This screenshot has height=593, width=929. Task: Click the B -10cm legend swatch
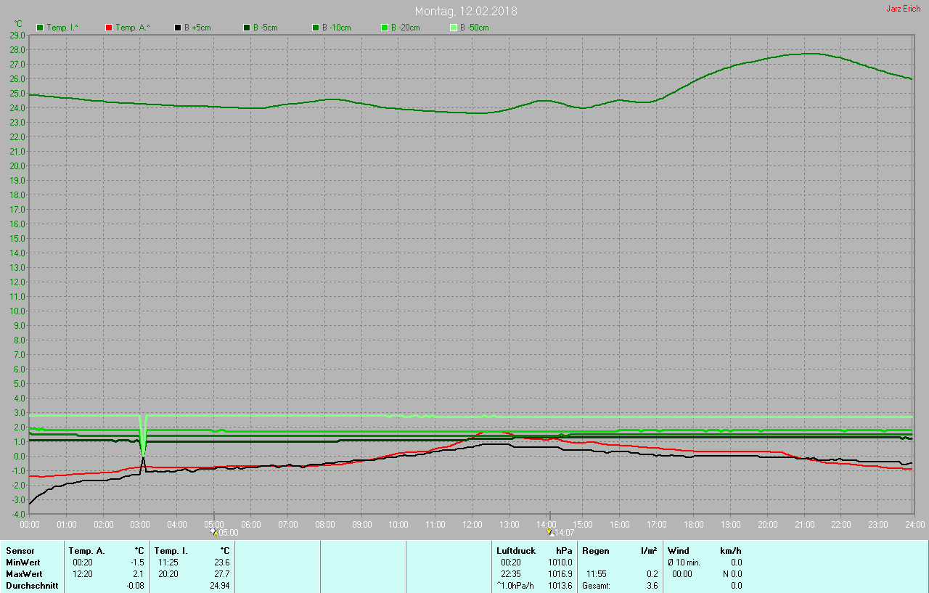(x=316, y=28)
